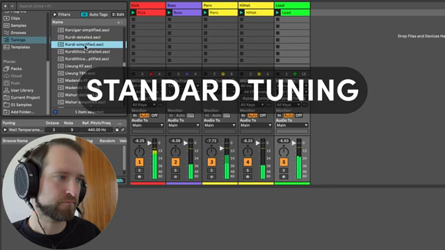Screen dimensions: 445x250
Task: Go forward in browser history arrow
Action: [x=13, y=6]
